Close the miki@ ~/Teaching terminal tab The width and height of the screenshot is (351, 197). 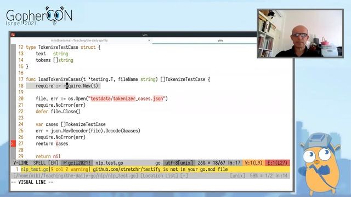coord(149,40)
